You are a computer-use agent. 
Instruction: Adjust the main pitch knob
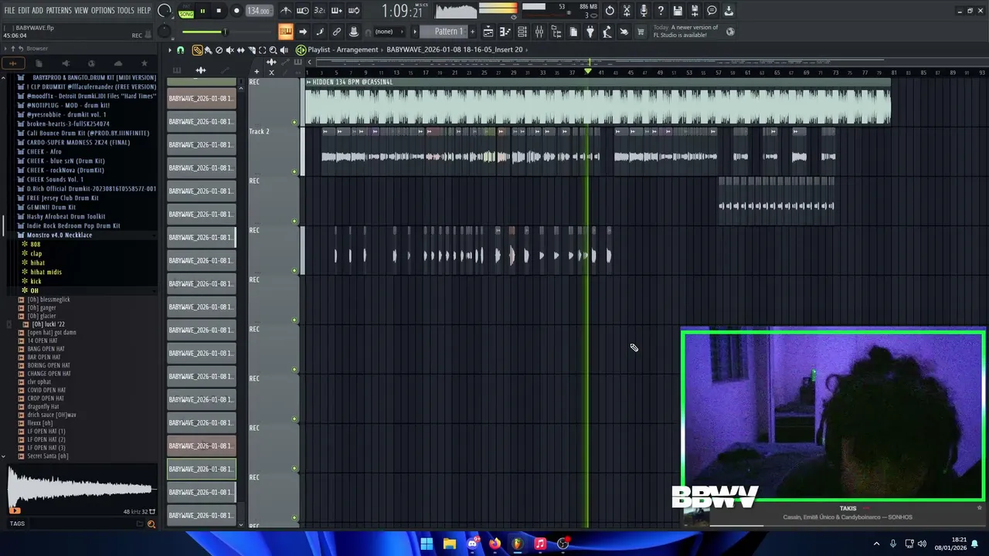(x=164, y=32)
